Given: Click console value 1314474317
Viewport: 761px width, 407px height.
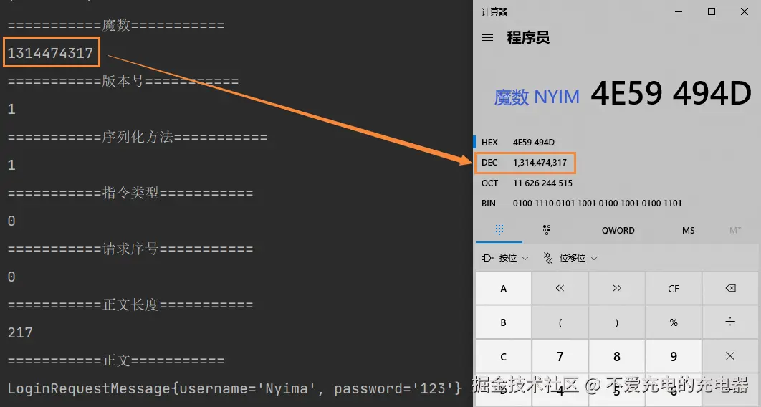Looking at the screenshot, I should click(50, 53).
